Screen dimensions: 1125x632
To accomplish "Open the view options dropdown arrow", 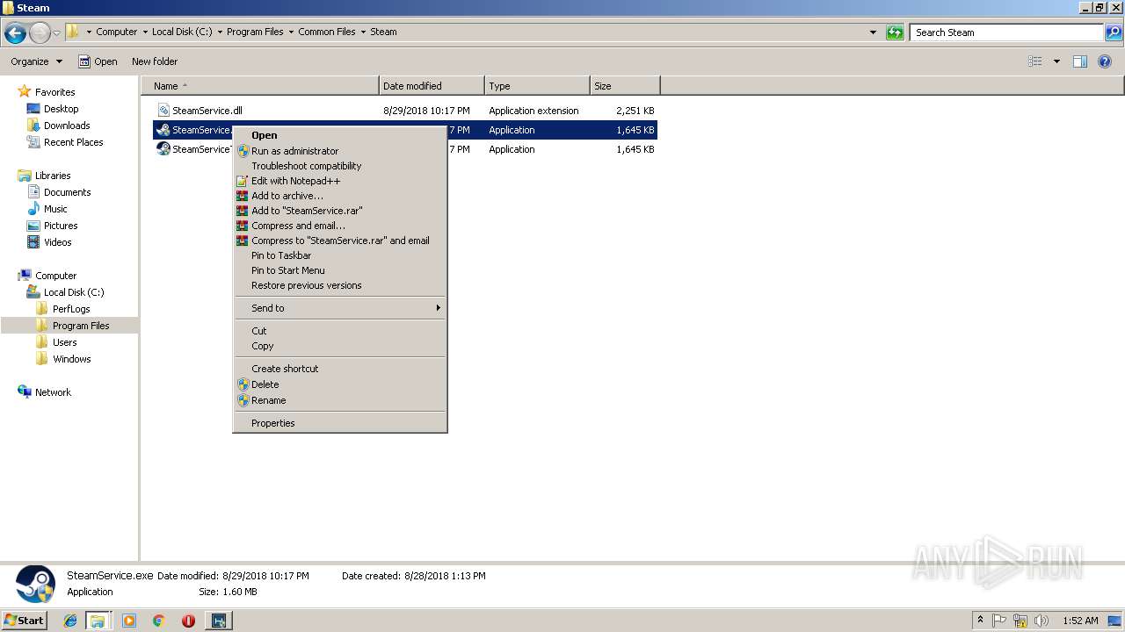I will [1056, 61].
